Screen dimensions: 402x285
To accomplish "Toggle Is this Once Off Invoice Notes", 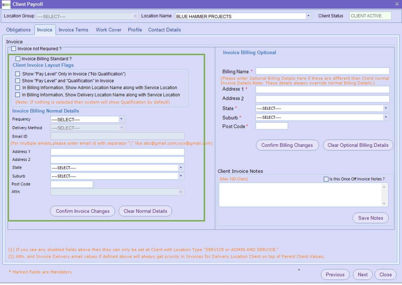I will tap(326, 179).
